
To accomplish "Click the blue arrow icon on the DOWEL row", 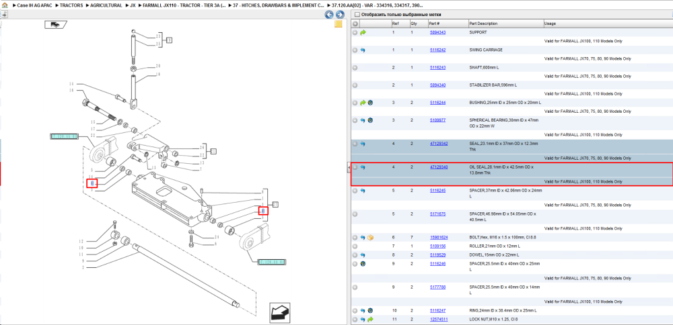I will (x=363, y=255).
